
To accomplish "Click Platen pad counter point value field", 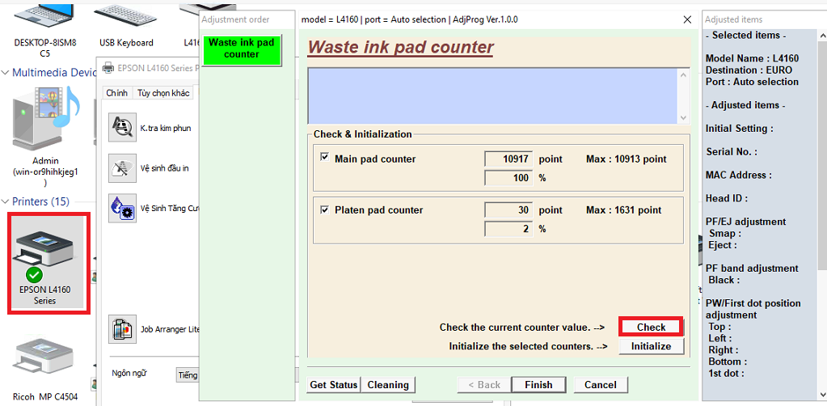I will (508, 210).
